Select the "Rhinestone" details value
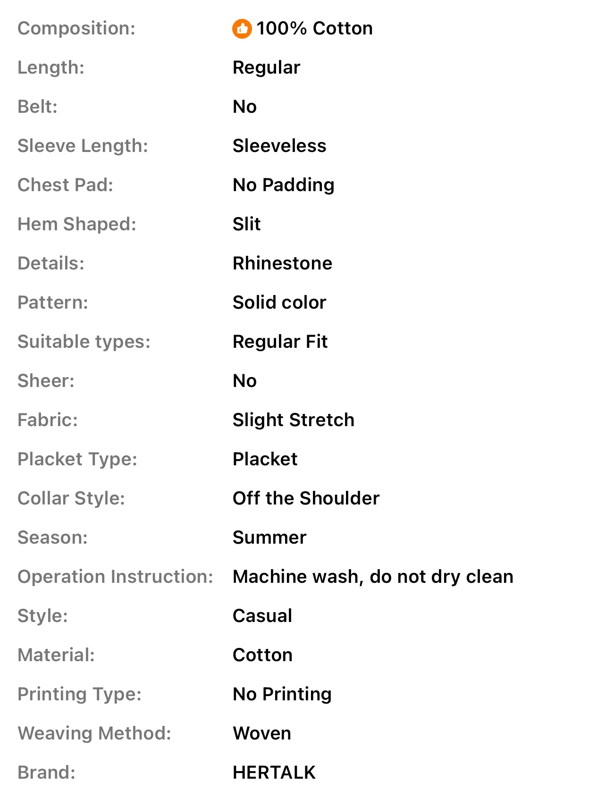The image size is (606, 790). coord(282,263)
